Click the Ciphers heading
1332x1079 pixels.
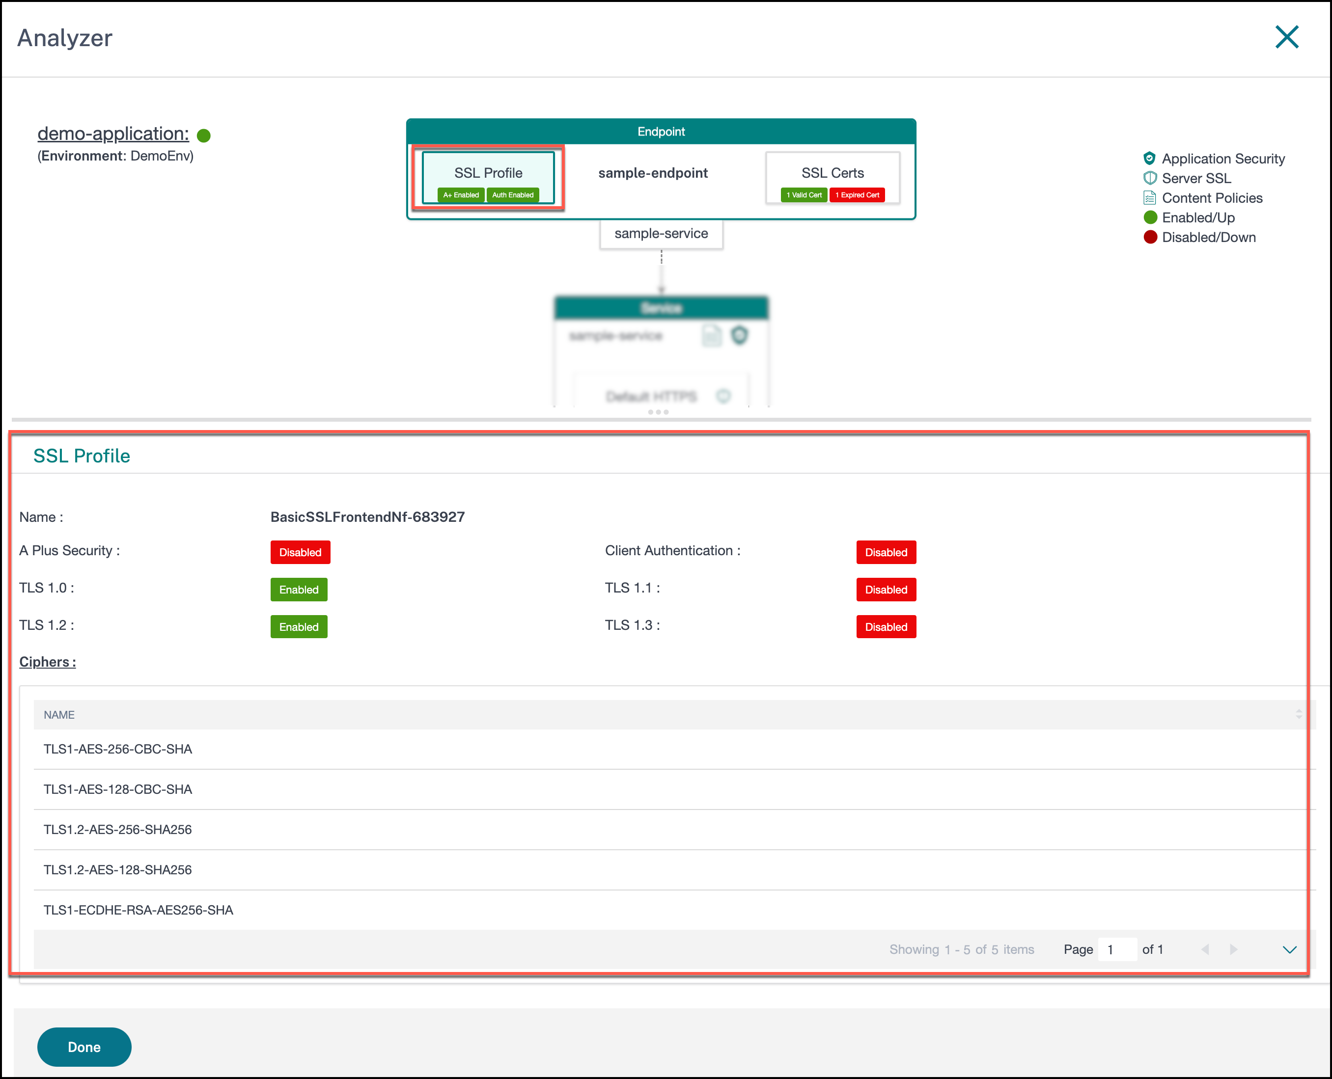coord(47,662)
